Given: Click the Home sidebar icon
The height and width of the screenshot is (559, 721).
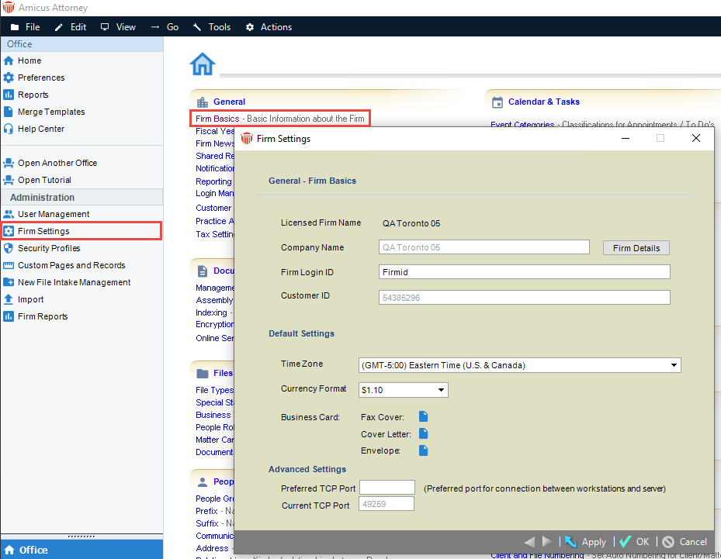Looking at the screenshot, I should 9,60.
